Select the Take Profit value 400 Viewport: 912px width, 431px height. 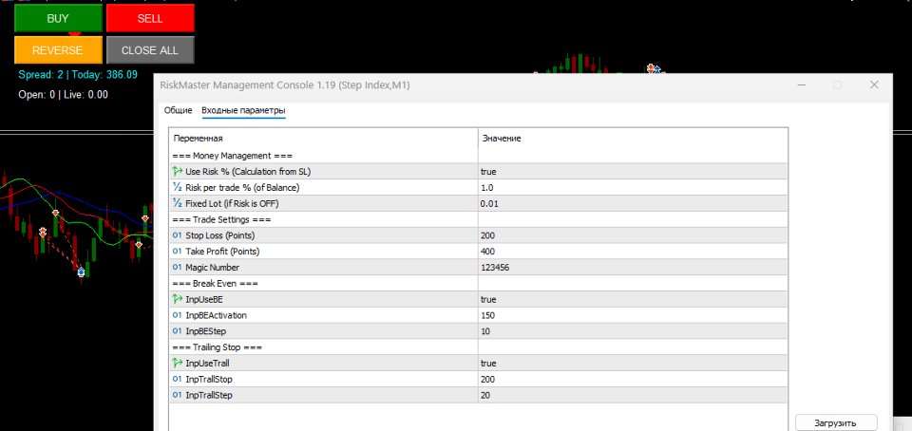point(487,252)
